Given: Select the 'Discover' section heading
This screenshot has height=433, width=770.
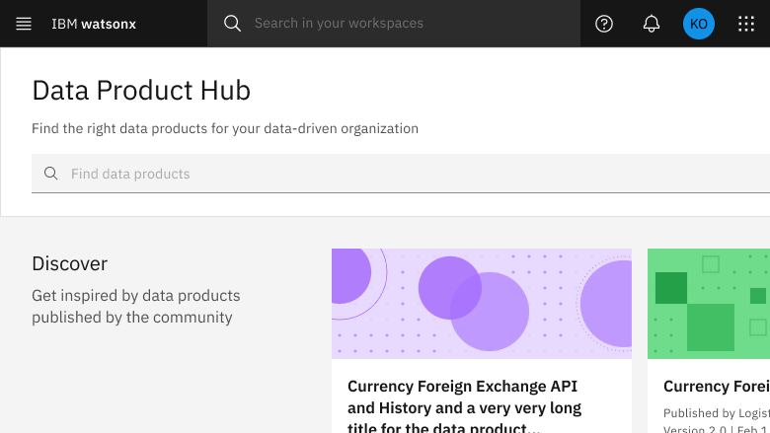Looking at the screenshot, I should (x=69, y=263).
